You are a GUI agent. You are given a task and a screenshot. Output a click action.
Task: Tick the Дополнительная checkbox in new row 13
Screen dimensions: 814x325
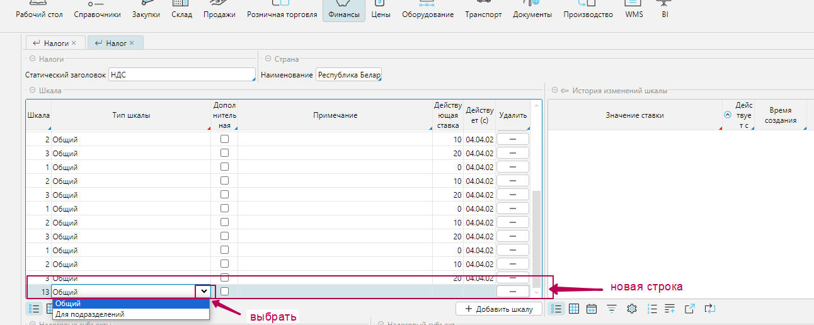coord(224,292)
